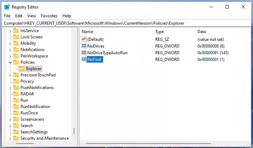Click the RunOnce folder icon
Viewport: 253px width, 148px height.
click(16, 113)
